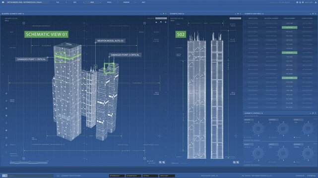Open the Help menu

pos(143,2)
